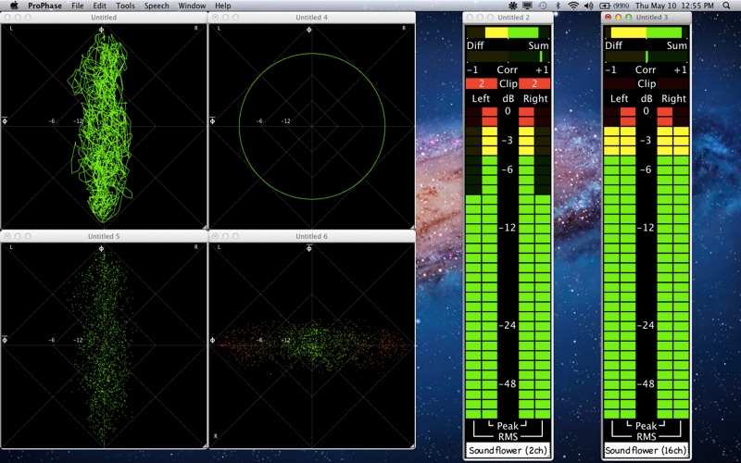Click left Clip indicator in Untitled 3
741x463 pixels.
(621, 83)
